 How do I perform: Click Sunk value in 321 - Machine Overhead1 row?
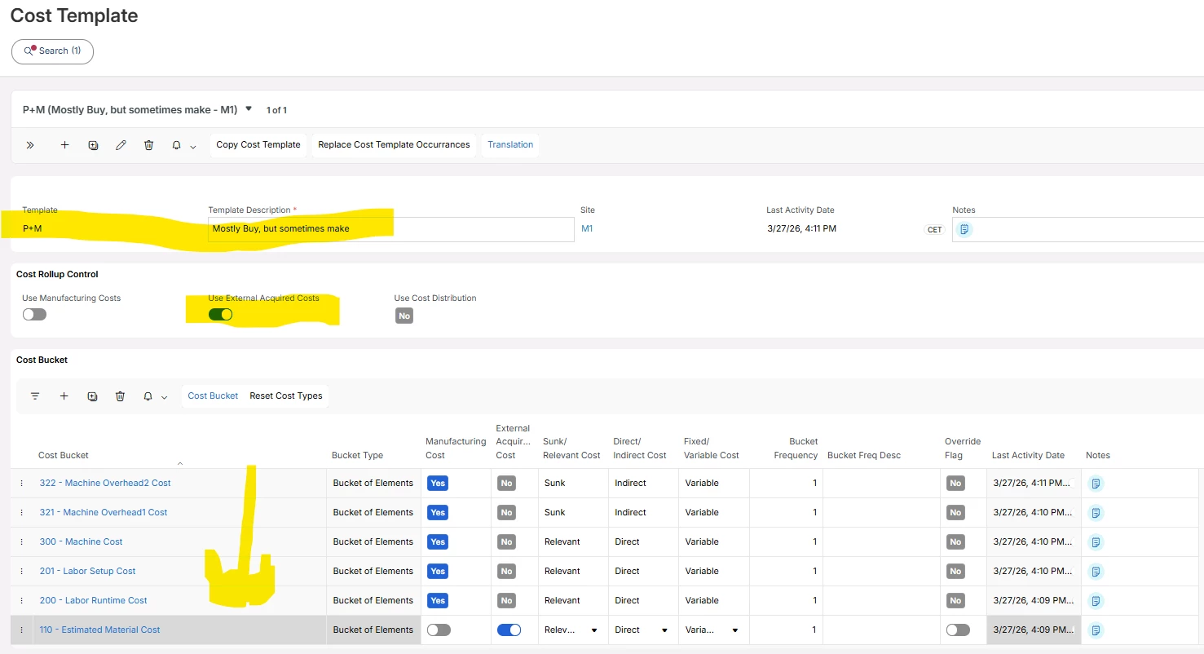coord(555,513)
